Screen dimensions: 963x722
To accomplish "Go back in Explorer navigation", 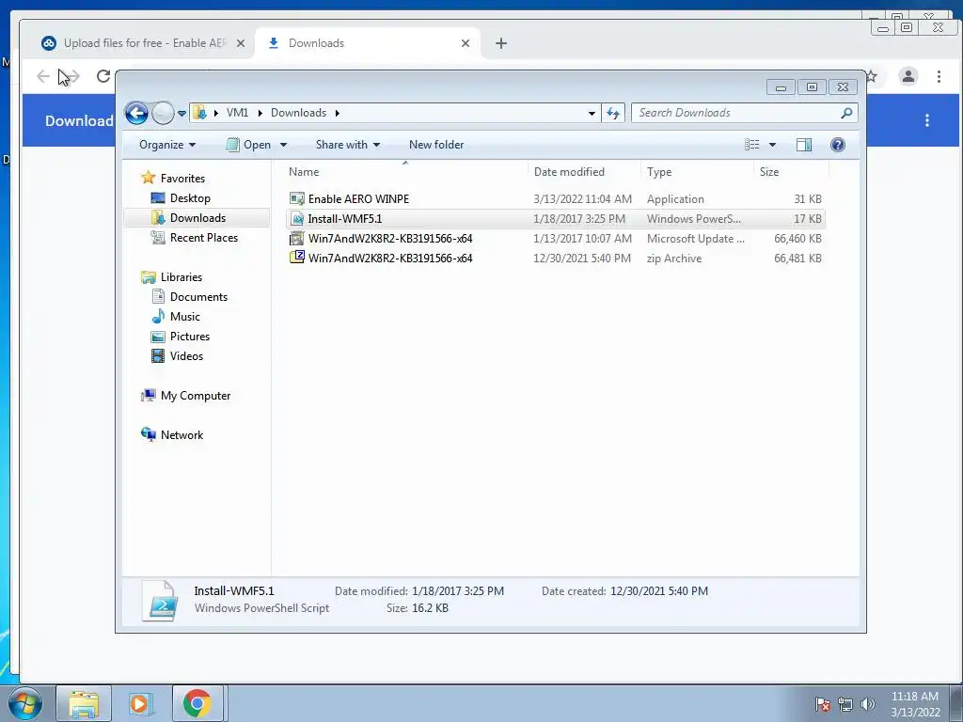I will coord(136,113).
